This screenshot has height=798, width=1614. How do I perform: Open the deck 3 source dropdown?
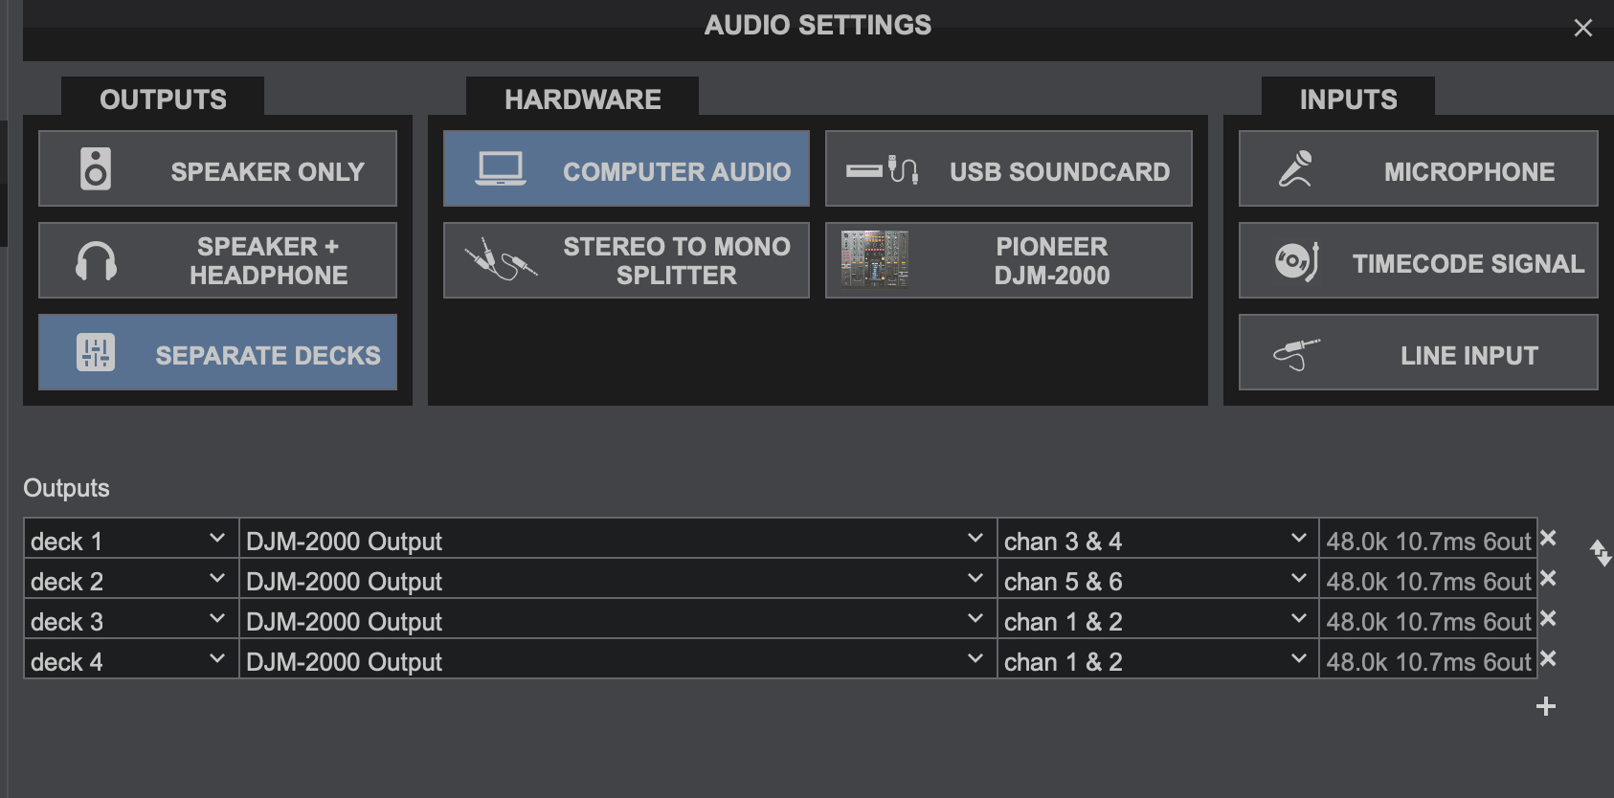click(131, 619)
